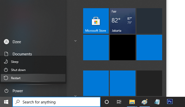
Task: Click the Documents page icon
Action: [x=6, y=54]
